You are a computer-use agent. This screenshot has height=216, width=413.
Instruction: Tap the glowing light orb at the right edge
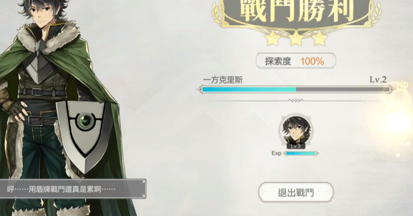click(x=400, y=122)
